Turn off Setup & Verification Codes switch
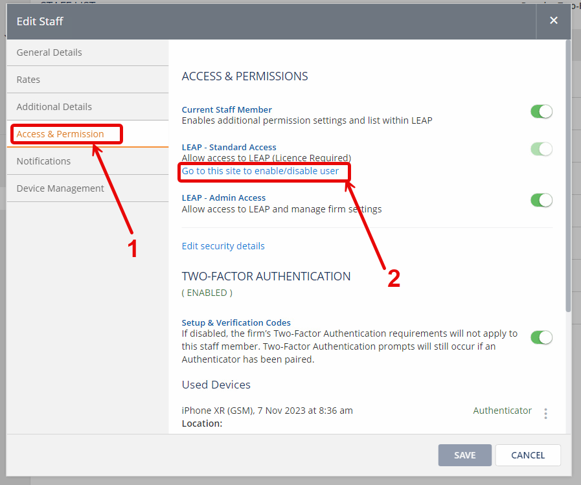 541,337
